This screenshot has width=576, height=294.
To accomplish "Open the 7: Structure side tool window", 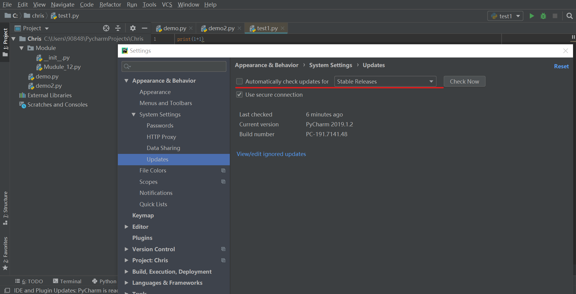I will pos(5,208).
